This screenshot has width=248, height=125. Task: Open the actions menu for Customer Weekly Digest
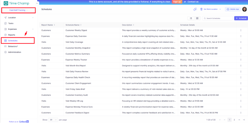click(241, 30)
